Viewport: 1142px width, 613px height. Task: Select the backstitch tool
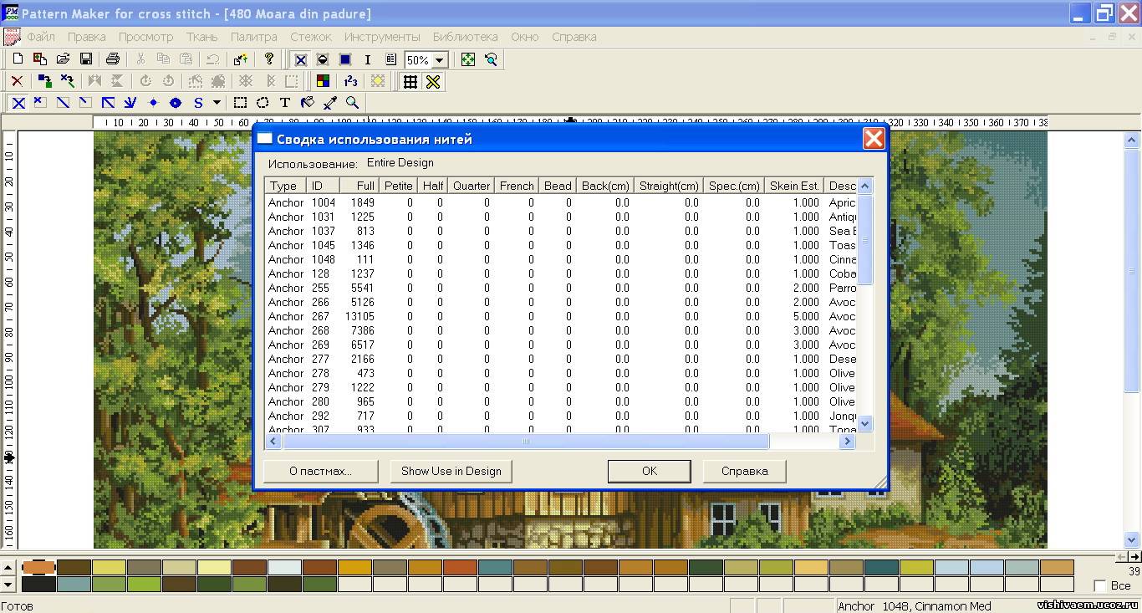[x=108, y=103]
